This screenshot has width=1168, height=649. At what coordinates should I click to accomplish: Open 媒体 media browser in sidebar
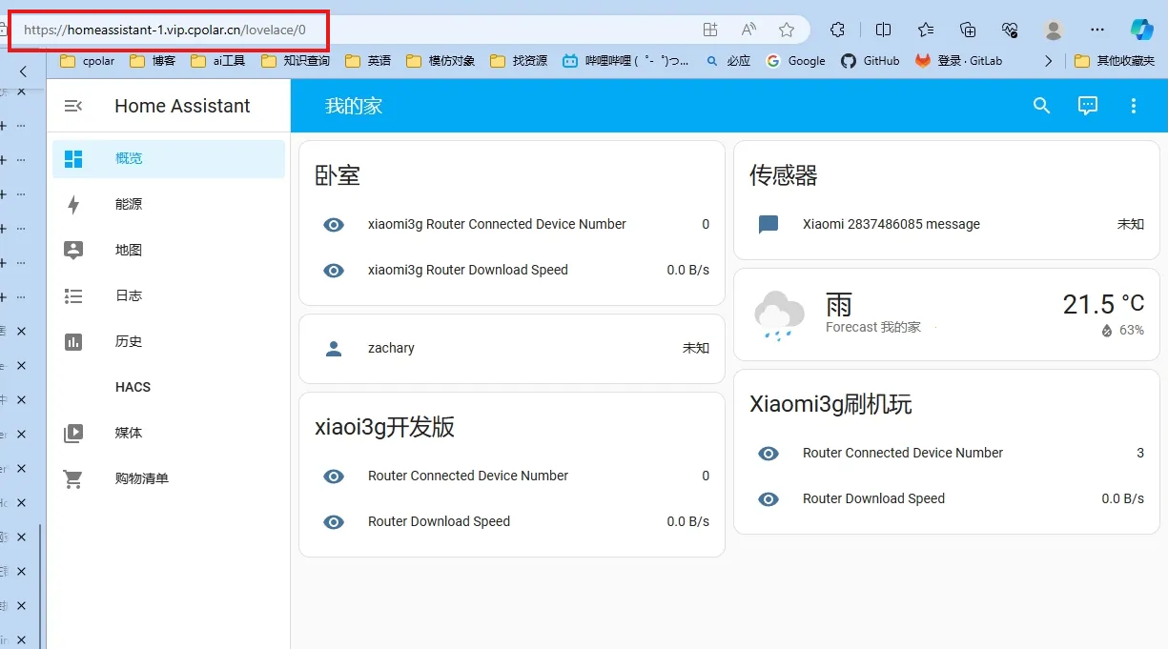click(129, 433)
